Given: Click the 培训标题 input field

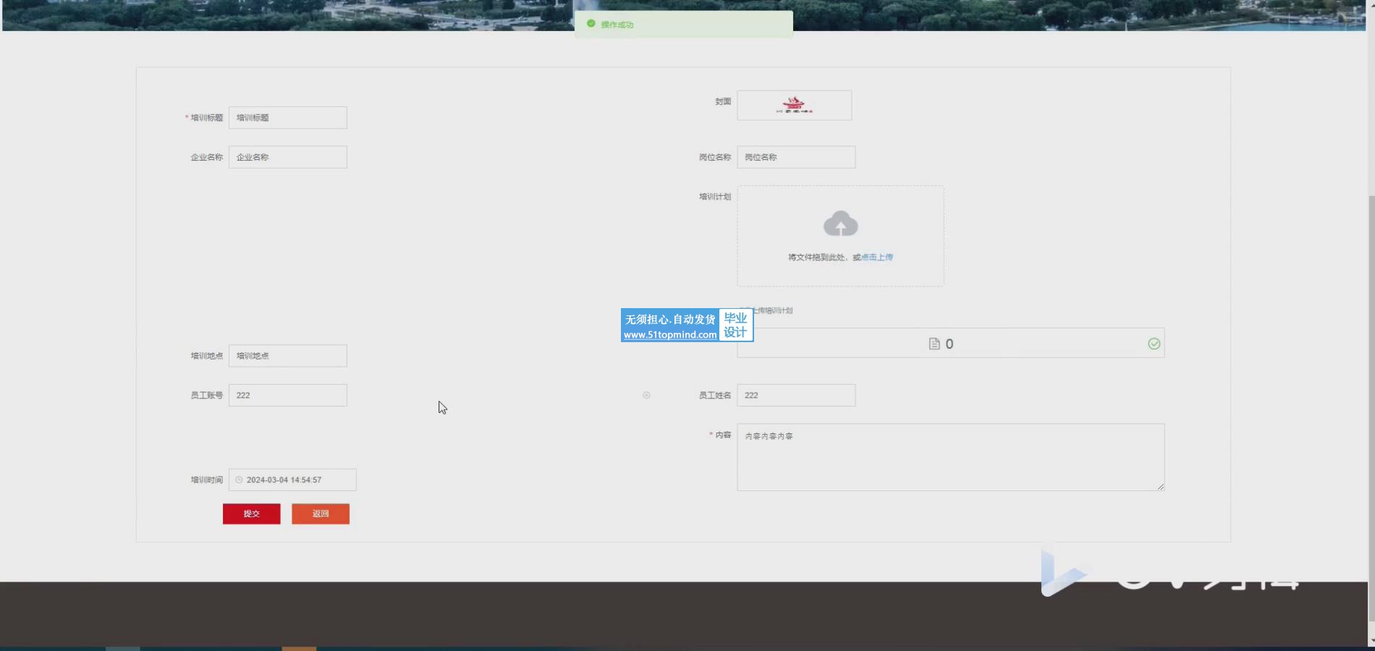Looking at the screenshot, I should (287, 118).
